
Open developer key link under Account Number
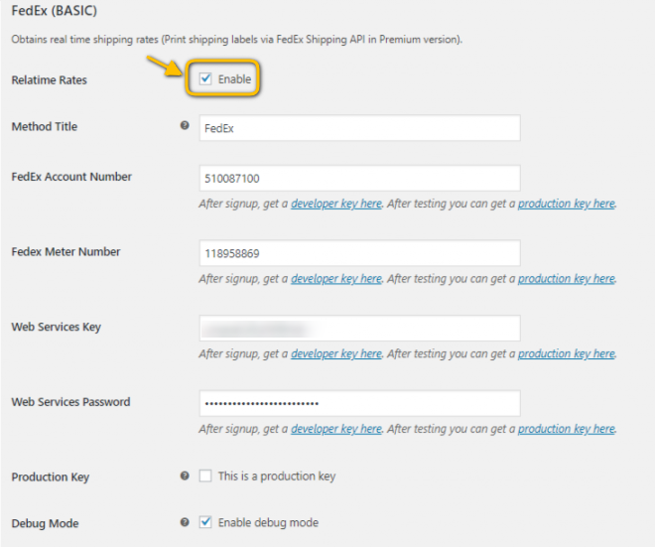(x=336, y=204)
